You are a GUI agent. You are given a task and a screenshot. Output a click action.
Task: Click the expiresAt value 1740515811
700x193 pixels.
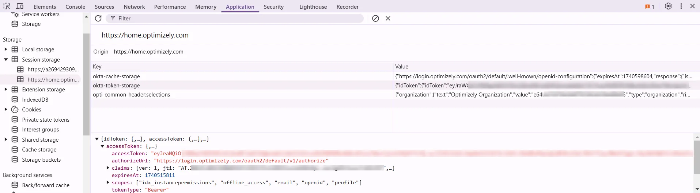(x=160, y=175)
